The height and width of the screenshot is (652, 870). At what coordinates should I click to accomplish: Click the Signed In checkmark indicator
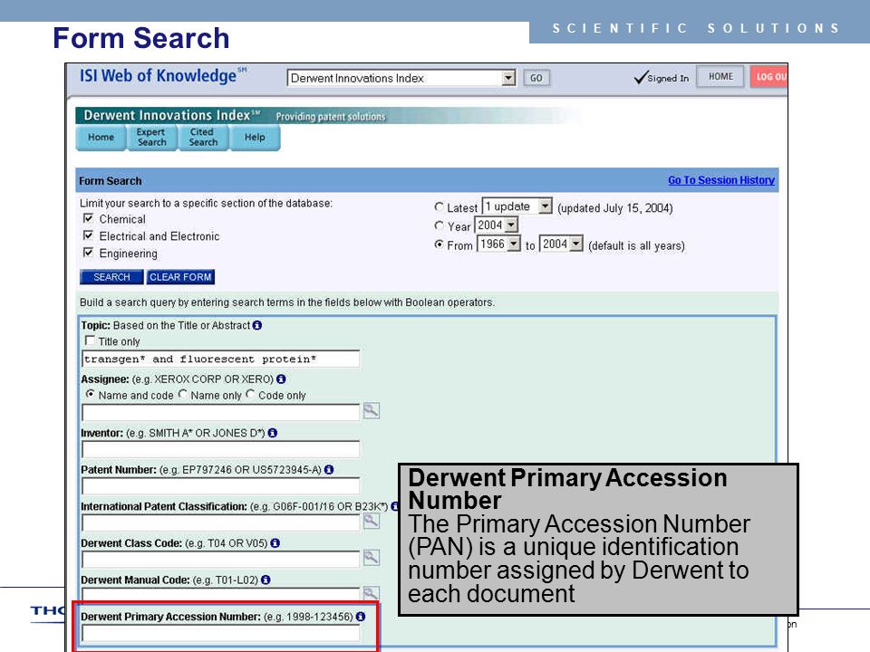point(662,78)
